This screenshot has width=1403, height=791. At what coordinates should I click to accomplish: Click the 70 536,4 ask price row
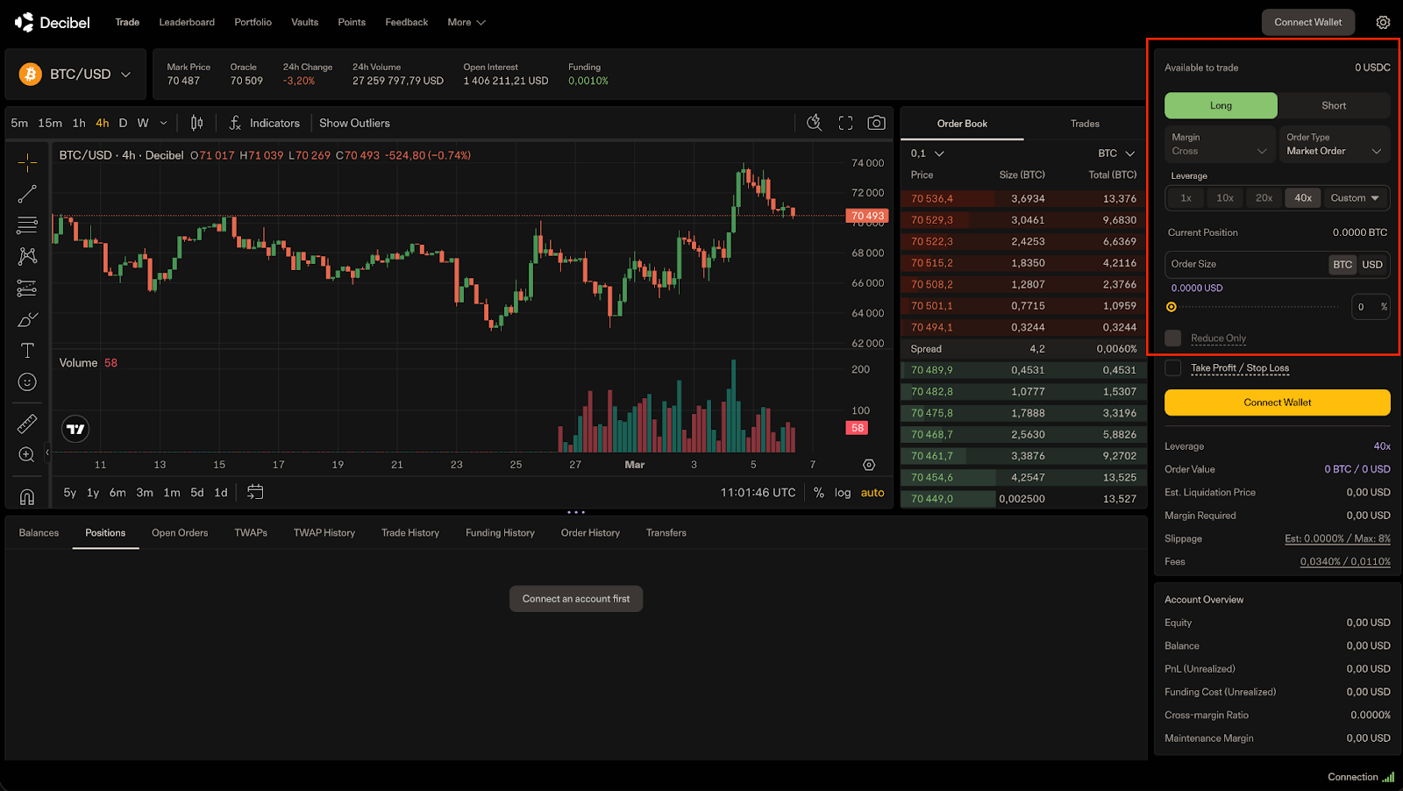tap(1022, 199)
